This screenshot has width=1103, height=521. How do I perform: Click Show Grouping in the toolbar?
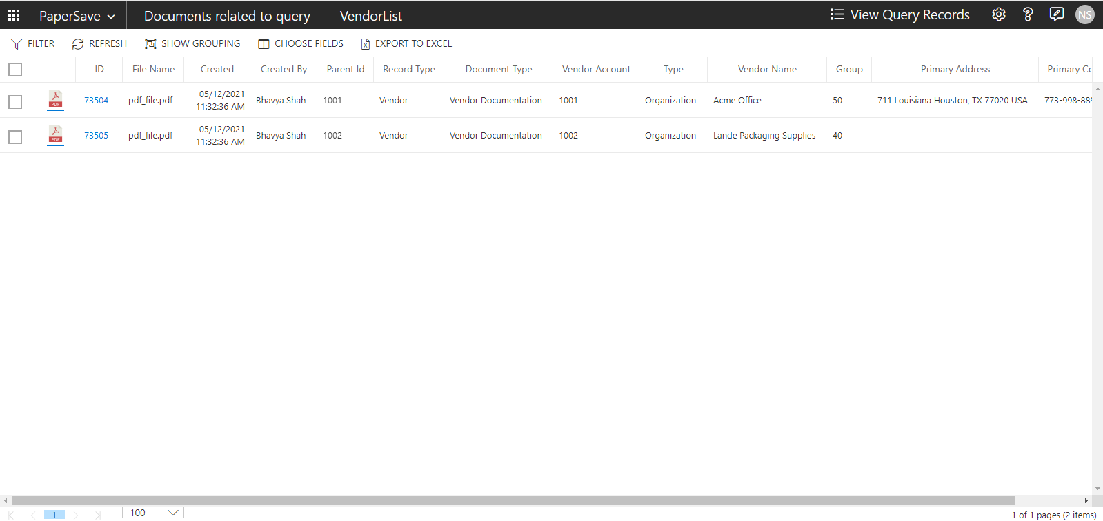coord(192,43)
